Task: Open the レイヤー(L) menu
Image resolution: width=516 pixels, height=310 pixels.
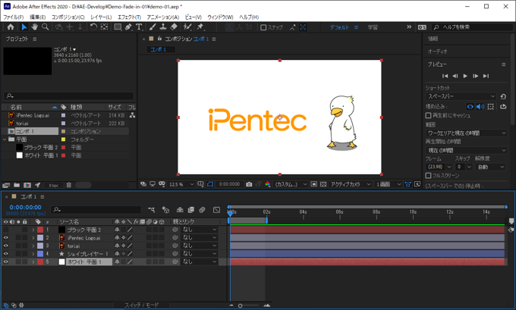Action: (x=101, y=17)
